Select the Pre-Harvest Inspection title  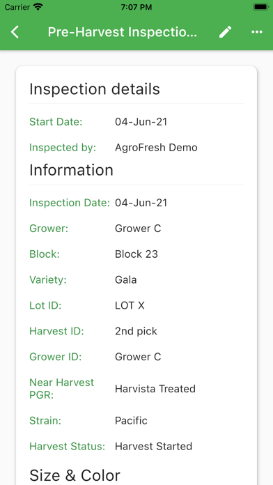click(x=123, y=32)
